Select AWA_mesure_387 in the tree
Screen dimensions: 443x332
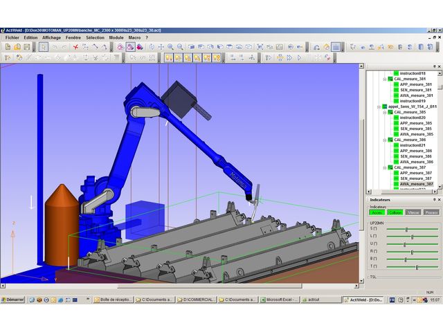pyautogui.click(x=416, y=184)
